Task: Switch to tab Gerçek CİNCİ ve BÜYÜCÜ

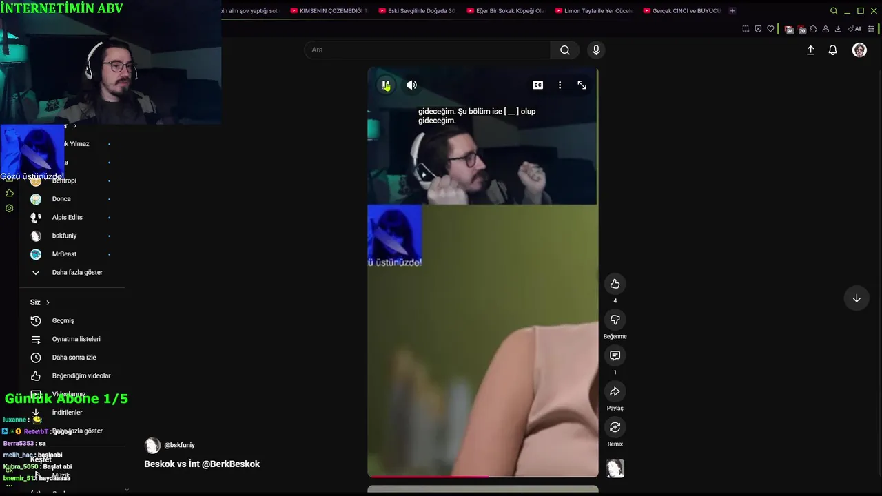Action: [x=682, y=11]
